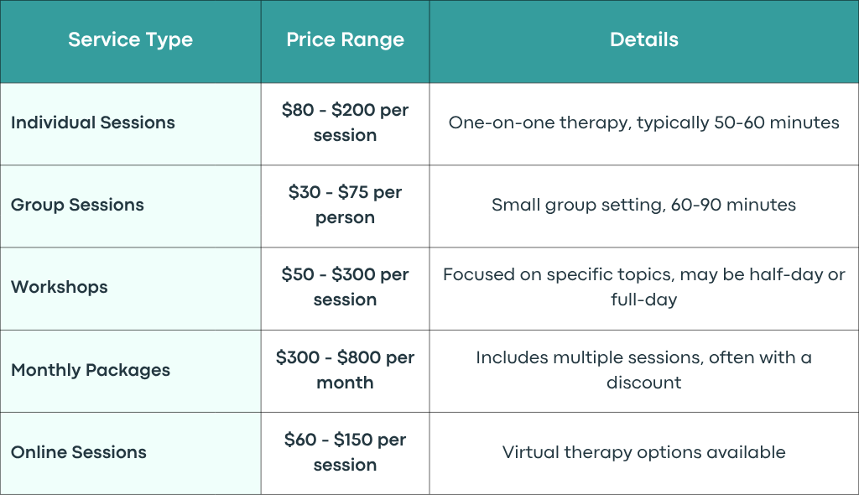Click the Price Range column header
The image size is (859, 495).
coord(345,39)
